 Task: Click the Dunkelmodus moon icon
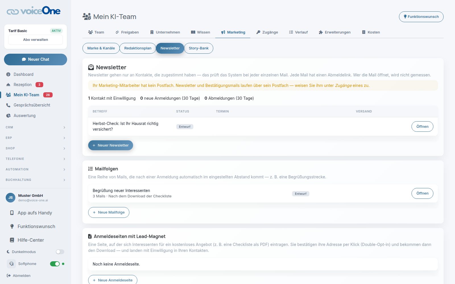click(8, 252)
